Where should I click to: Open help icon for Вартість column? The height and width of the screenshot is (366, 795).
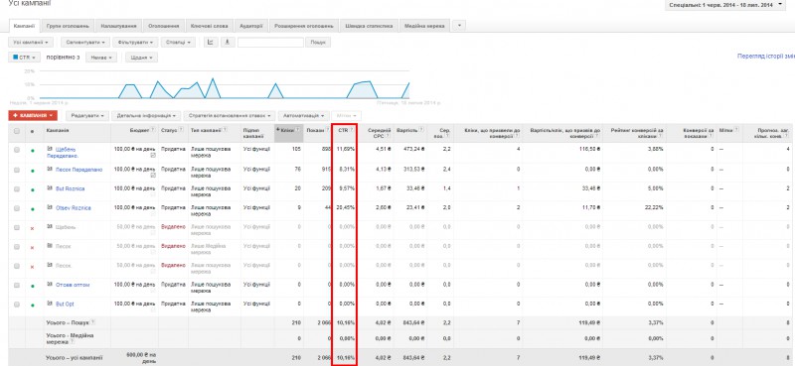point(421,130)
